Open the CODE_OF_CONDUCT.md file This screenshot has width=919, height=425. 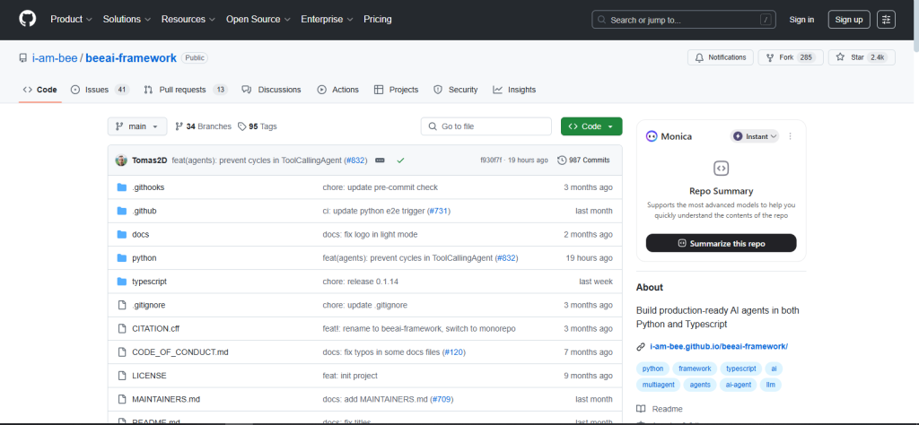click(x=180, y=351)
